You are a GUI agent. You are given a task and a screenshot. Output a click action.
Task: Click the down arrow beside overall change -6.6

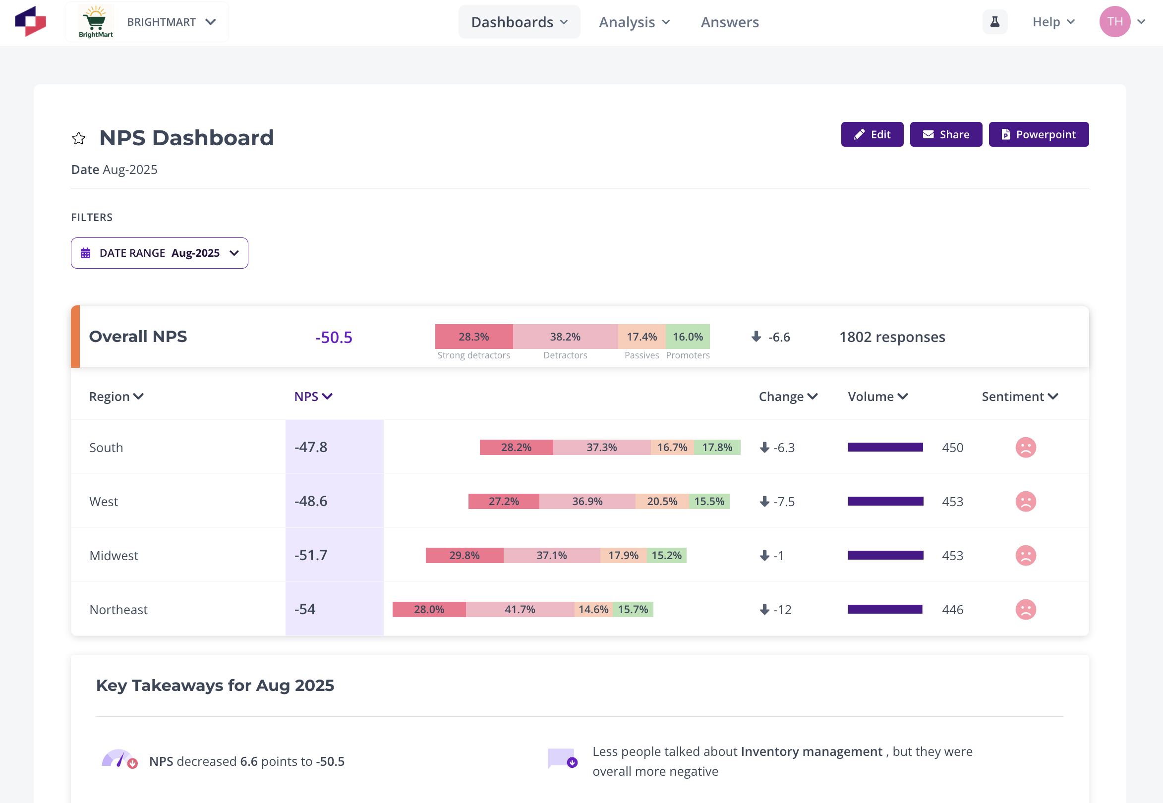pos(756,337)
